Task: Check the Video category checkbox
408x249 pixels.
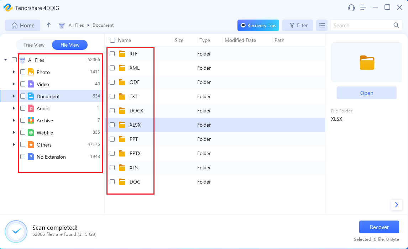Action: point(23,84)
